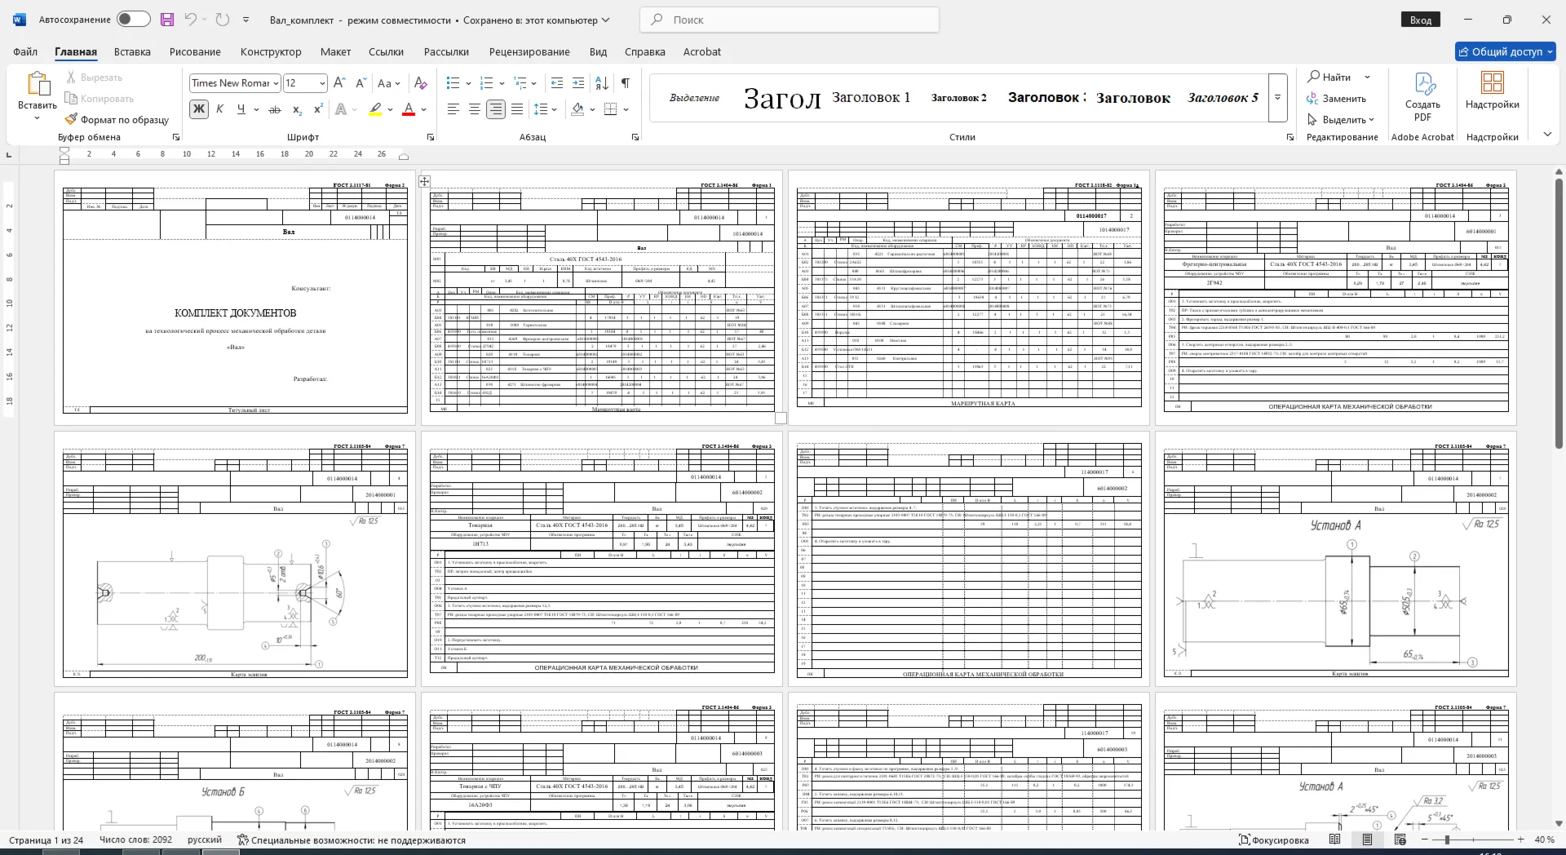Open the font name dropdown
The height and width of the screenshot is (855, 1566).
276,83
